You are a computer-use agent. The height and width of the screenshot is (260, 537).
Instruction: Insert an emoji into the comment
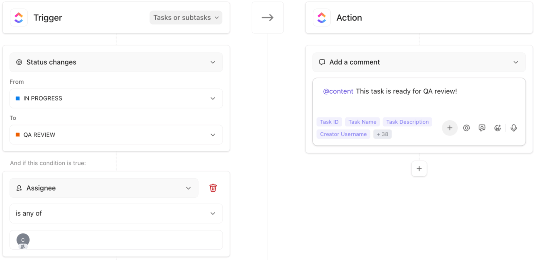pos(497,128)
